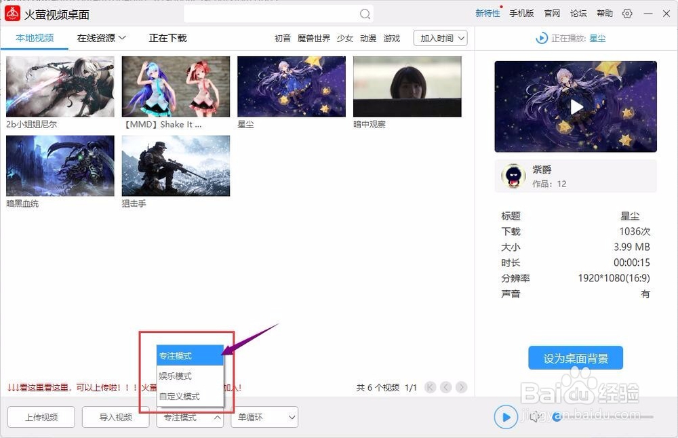
Task: Open 新特性 link in title bar
Action: pos(487,14)
